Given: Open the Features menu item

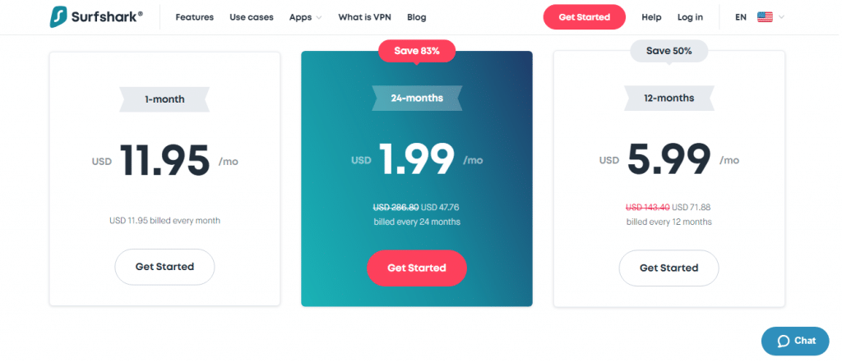Looking at the screenshot, I should (x=194, y=17).
